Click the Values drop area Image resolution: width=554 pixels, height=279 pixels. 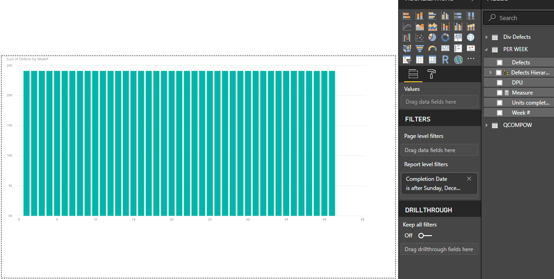[439, 102]
